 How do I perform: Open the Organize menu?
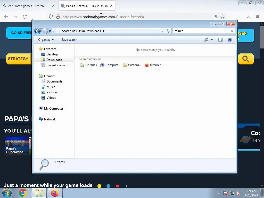point(46,40)
